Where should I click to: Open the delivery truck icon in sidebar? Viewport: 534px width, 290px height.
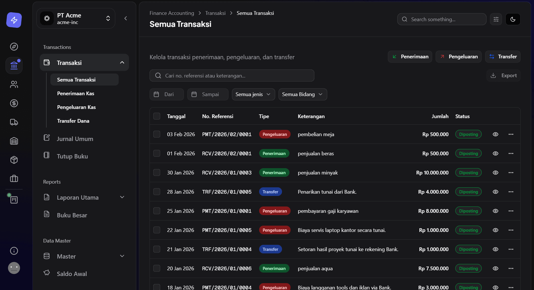14,122
